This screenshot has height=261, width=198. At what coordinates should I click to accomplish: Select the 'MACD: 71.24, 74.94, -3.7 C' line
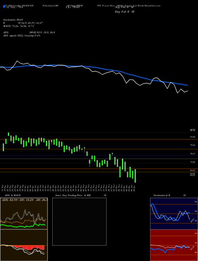click(19, 26)
